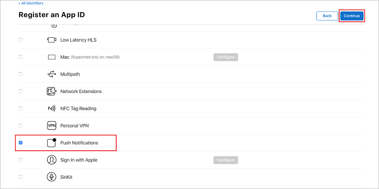Click the Mac capability display icon
This screenshot has height=189, width=379.
click(52, 57)
